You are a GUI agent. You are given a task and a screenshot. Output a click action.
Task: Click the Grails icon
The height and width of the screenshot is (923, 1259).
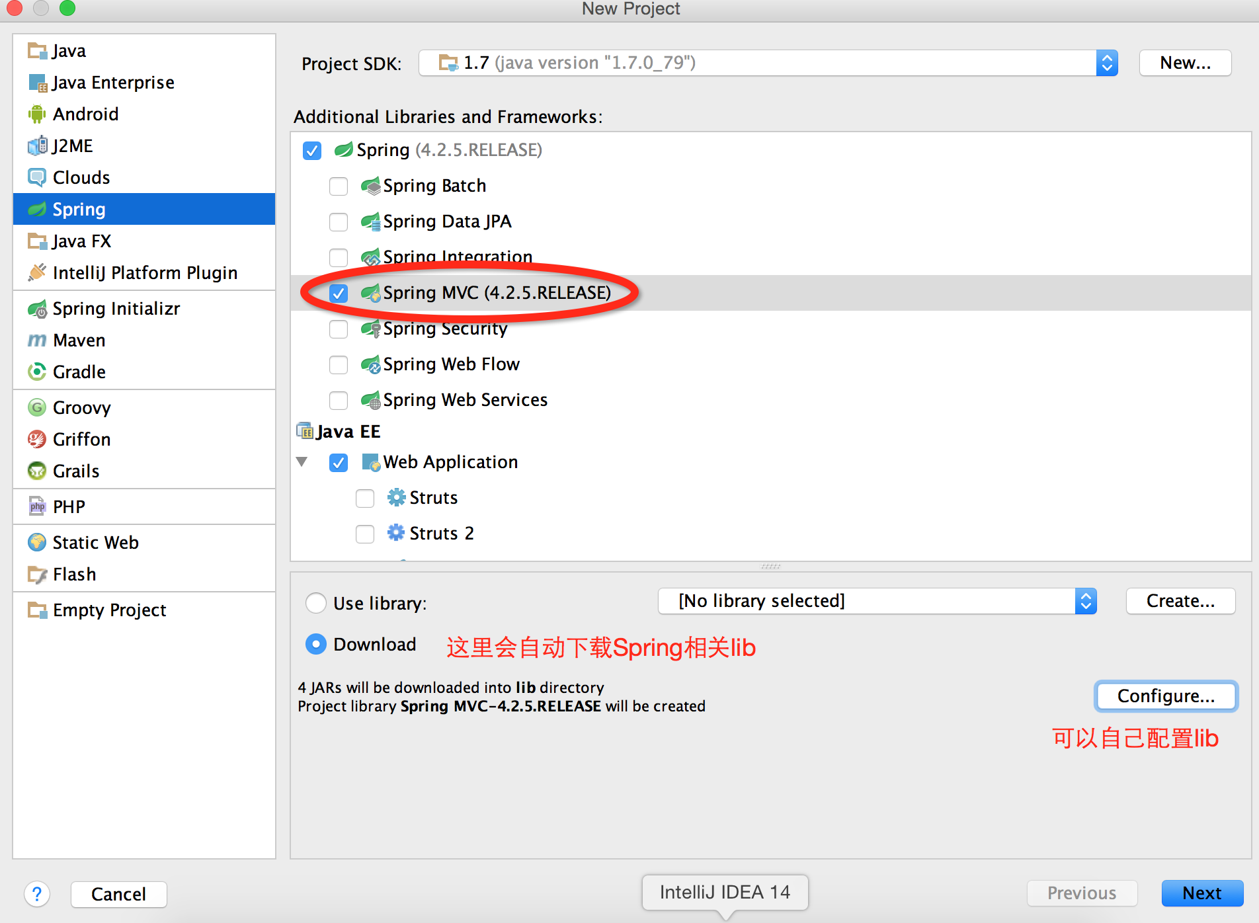point(37,471)
